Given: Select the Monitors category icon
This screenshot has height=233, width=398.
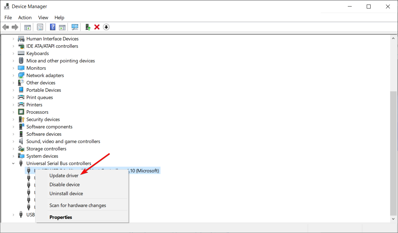Looking at the screenshot, I should pos(21,68).
